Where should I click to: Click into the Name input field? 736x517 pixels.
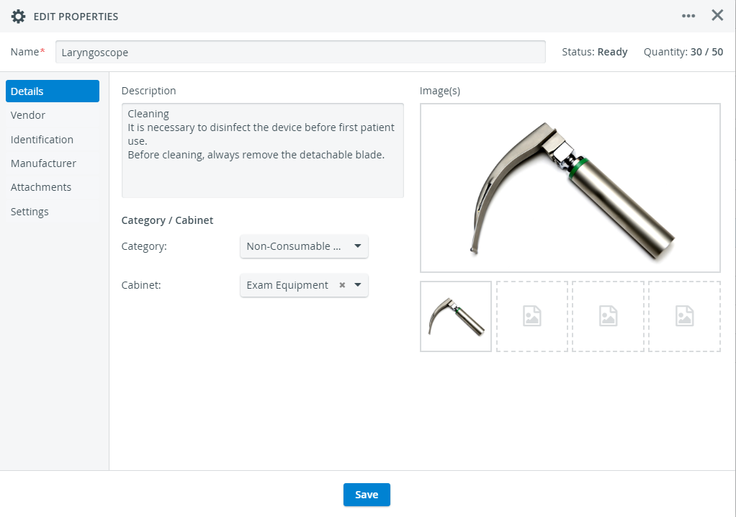point(300,52)
